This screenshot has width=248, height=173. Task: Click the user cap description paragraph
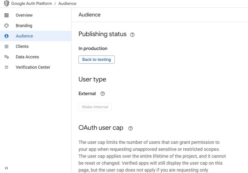(152, 156)
